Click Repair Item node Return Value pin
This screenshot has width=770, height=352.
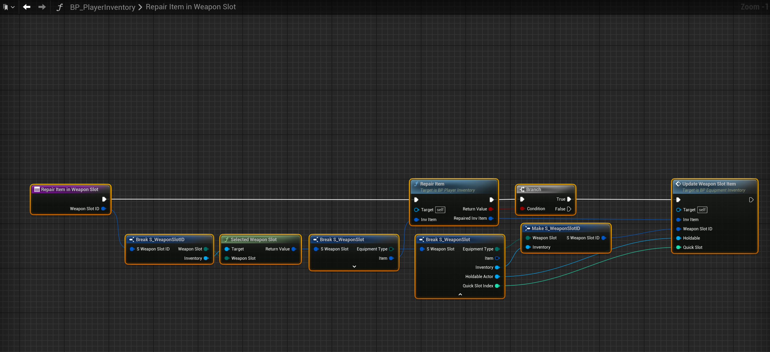(x=490, y=209)
